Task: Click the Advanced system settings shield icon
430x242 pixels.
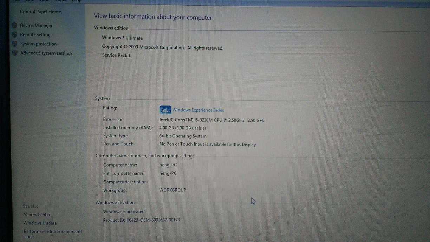Action: pyautogui.click(x=14, y=53)
